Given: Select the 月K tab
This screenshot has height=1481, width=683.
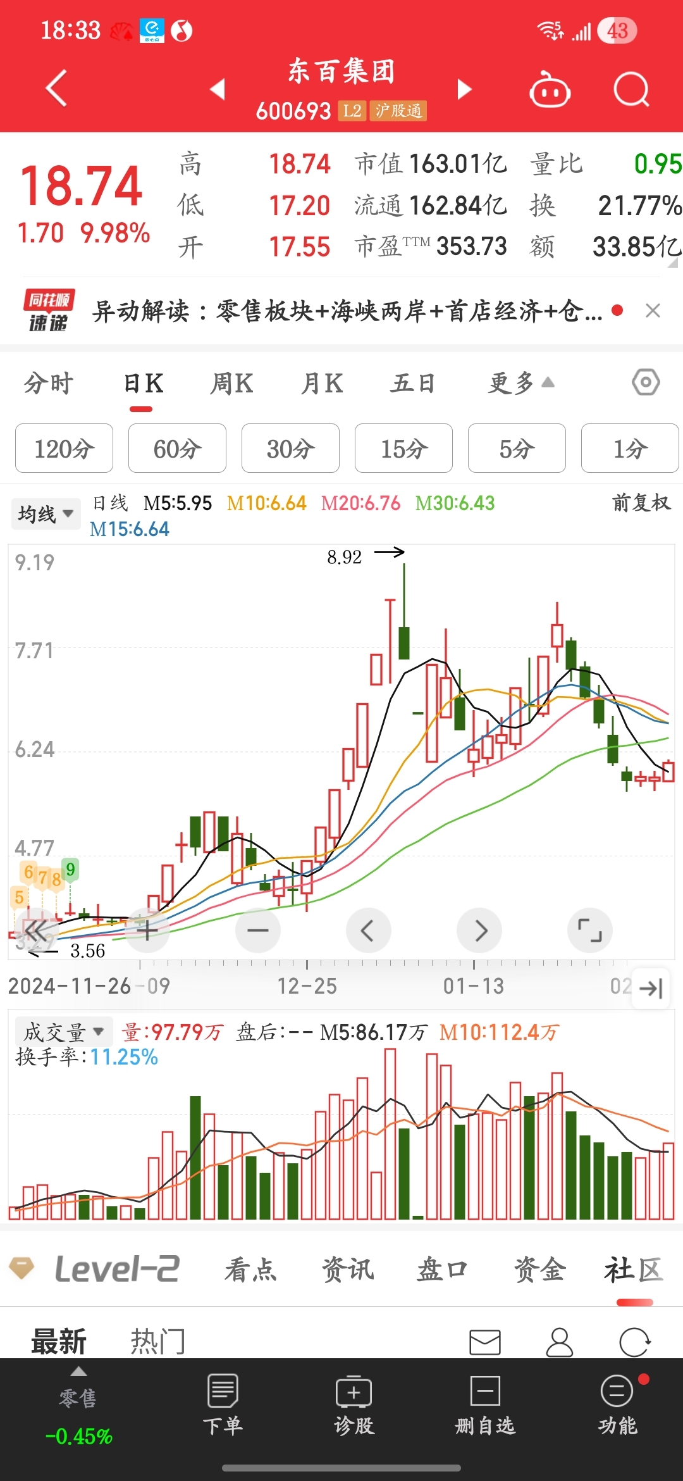Looking at the screenshot, I should (x=323, y=383).
